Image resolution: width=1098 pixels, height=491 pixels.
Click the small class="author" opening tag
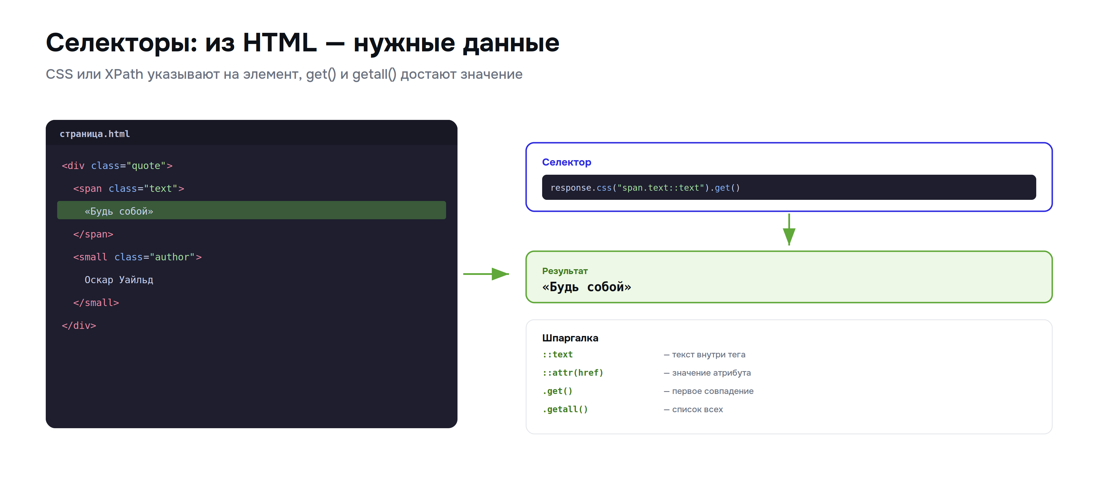(x=137, y=257)
